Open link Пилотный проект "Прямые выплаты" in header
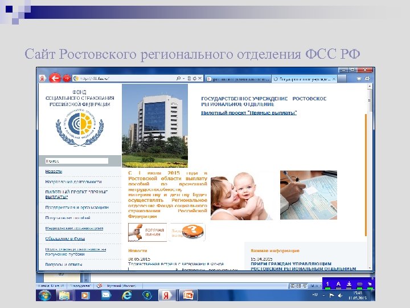 click(249, 113)
